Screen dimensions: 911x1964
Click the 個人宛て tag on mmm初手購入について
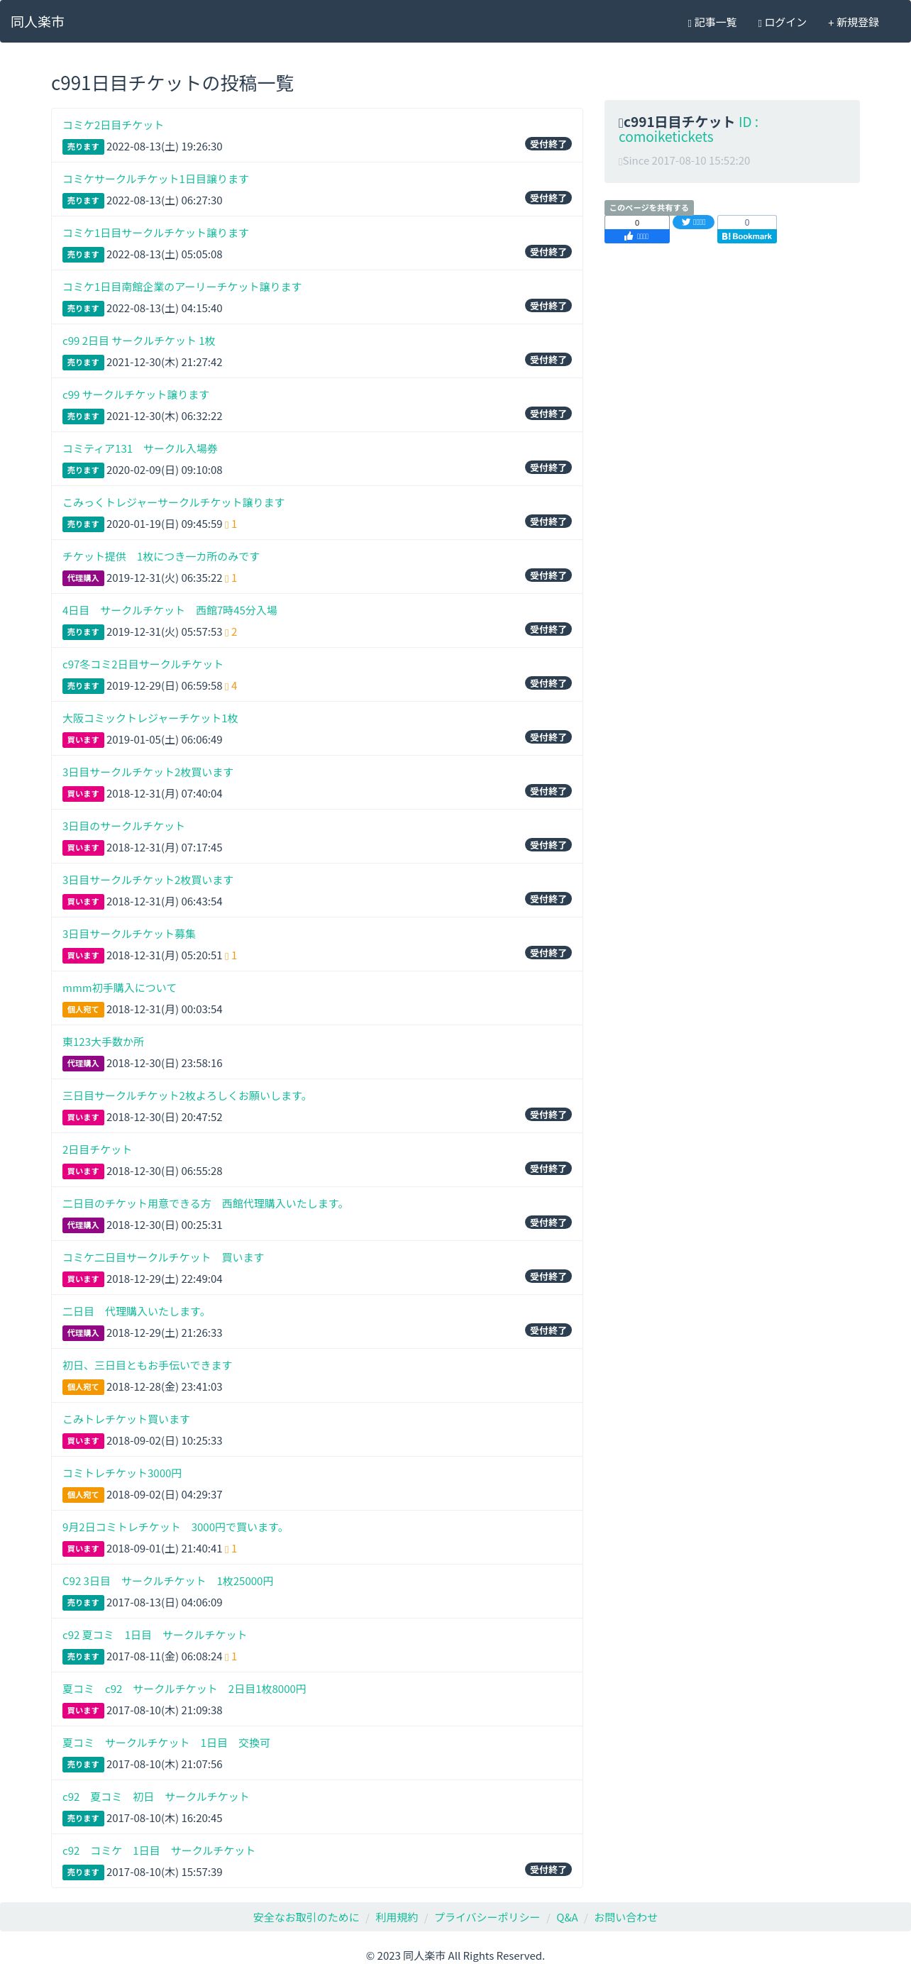83,1010
